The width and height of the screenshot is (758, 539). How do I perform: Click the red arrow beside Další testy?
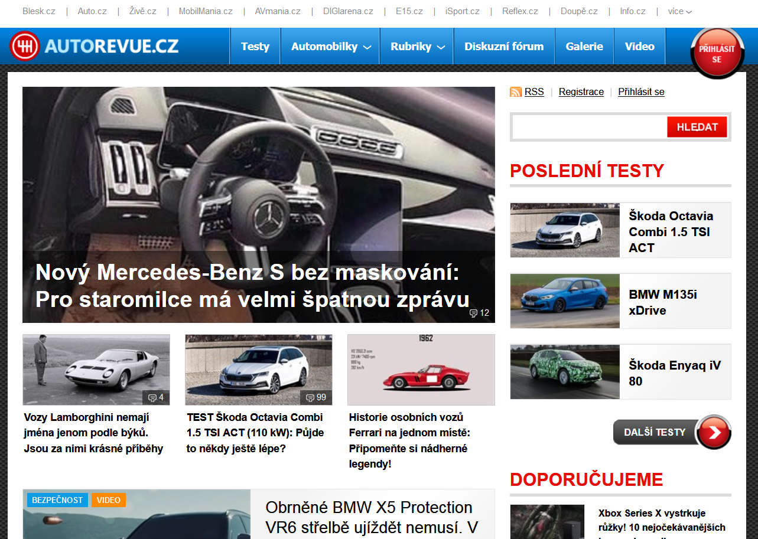click(x=714, y=432)
